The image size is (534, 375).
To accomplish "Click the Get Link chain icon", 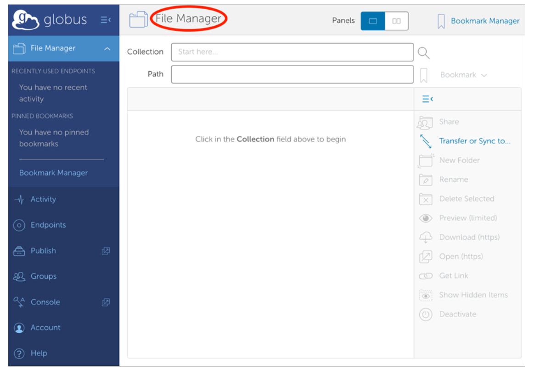I will tap(426, 276).
